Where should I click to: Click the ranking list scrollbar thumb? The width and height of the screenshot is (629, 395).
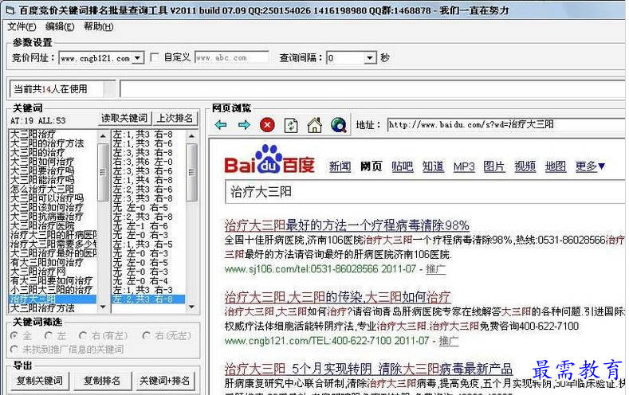coord(191,173)
